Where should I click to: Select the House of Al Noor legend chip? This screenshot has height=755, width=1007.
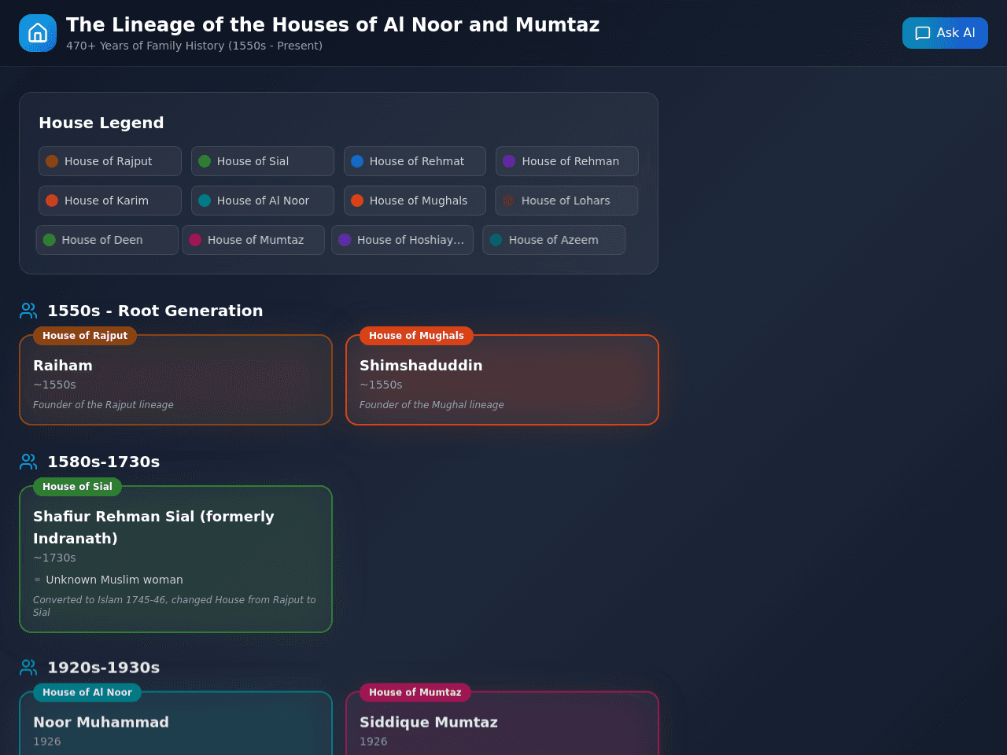coord(263,201)
